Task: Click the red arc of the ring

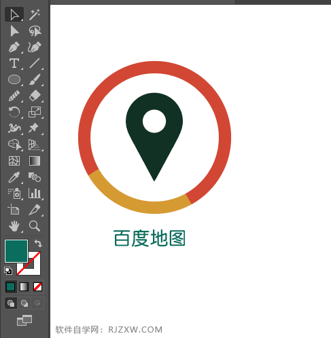Action: pos(155,67)
